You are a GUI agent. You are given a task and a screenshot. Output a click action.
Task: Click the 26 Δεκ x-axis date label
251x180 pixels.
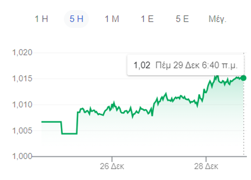click(112, 166)
